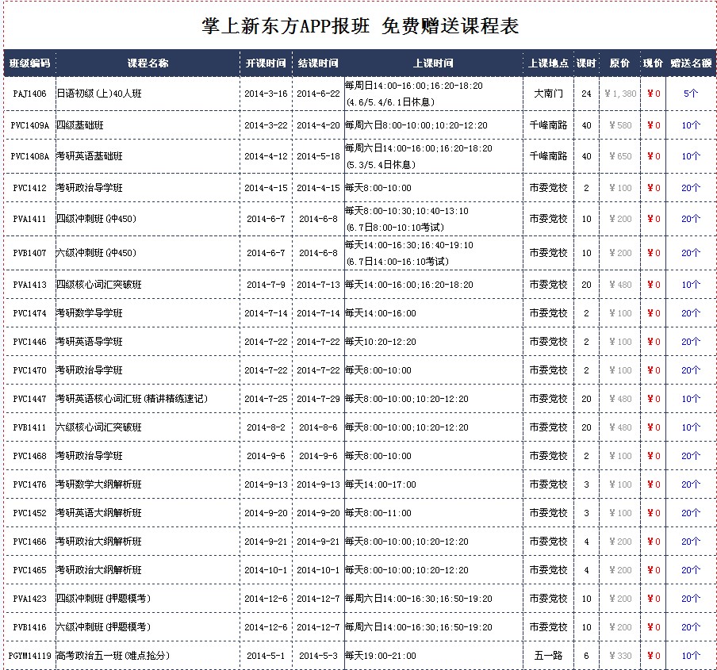Select class code PVA1413
Viewport: 717px width, 670px height.
click(x=29, y=285)
